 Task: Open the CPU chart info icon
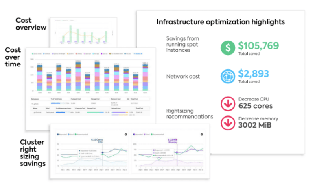[x=125, y=134]
